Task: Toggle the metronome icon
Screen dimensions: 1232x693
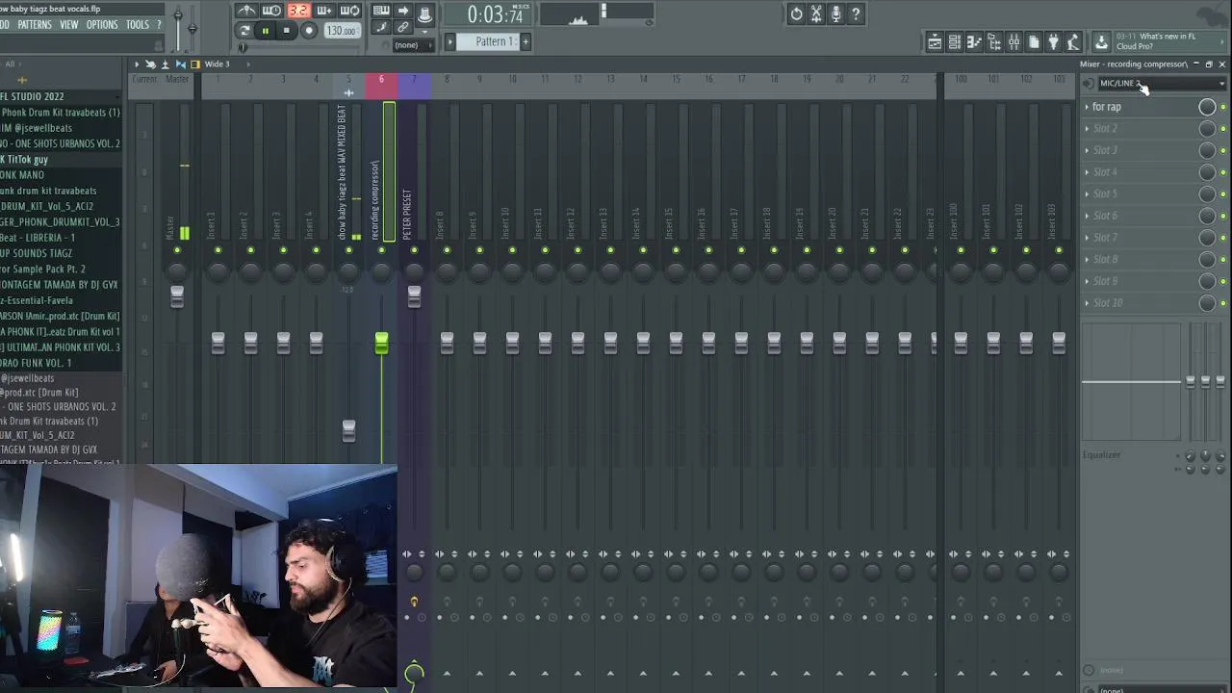Action: (246, 11)
